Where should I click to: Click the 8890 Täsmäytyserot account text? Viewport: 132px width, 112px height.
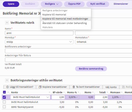coord(22,107)
